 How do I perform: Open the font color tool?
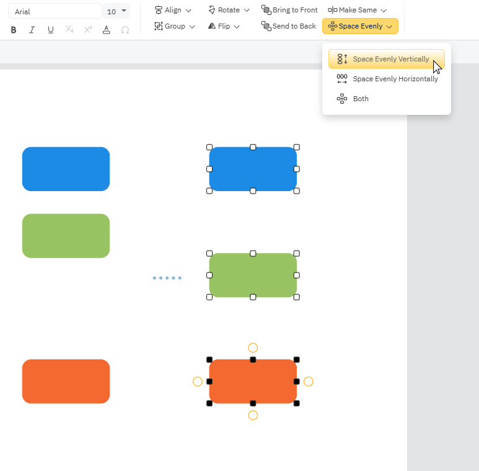click(x=107, y=30)
